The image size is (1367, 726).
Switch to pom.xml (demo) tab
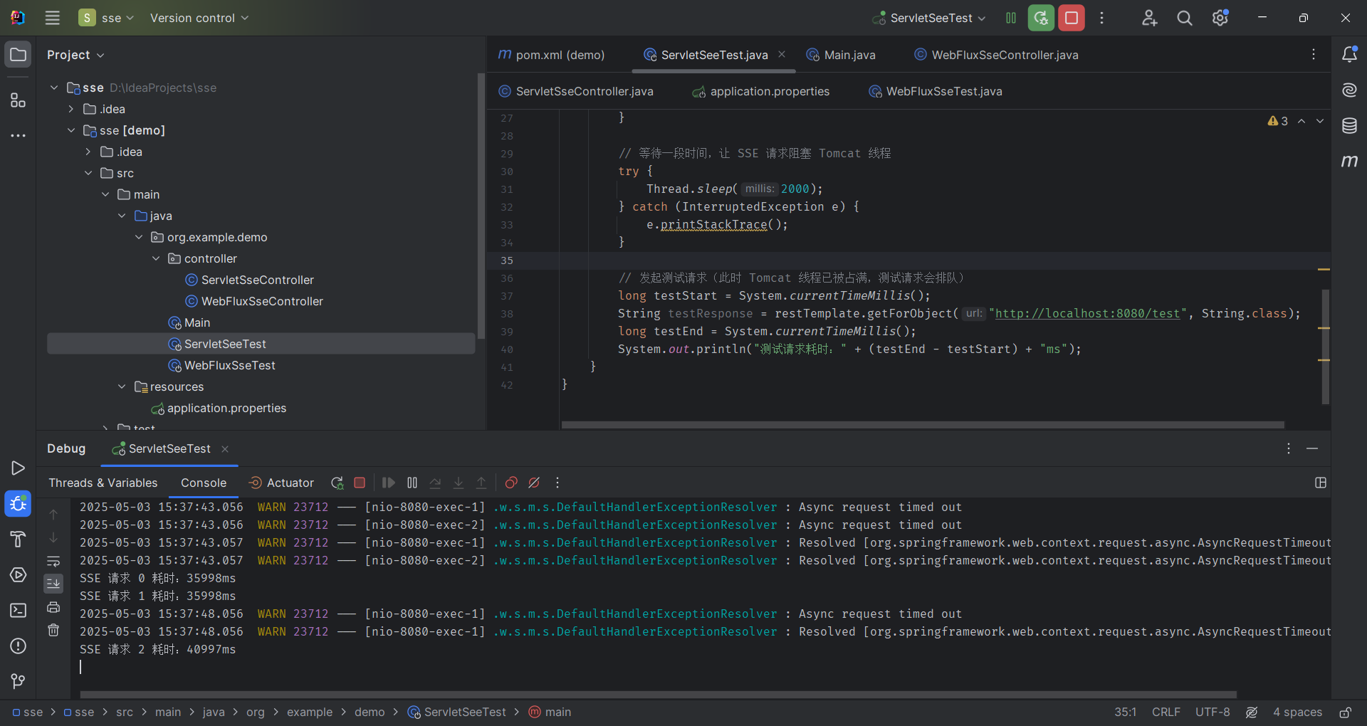click(x=552, y=55)
